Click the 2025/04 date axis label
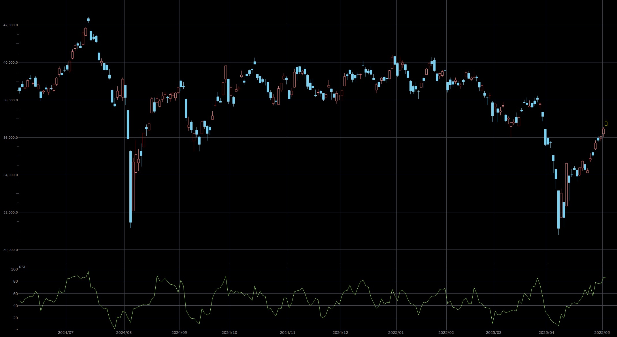The height and width of the screenshot is (337, 617). (547, 332)
